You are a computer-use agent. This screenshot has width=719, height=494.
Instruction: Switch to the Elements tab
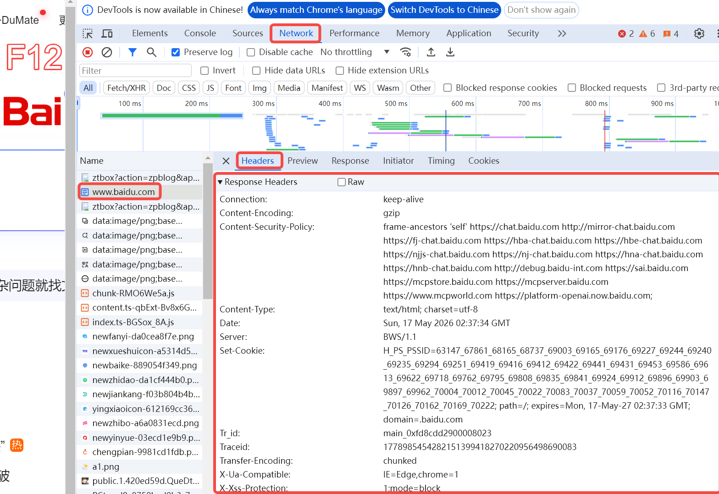[150, 33]
